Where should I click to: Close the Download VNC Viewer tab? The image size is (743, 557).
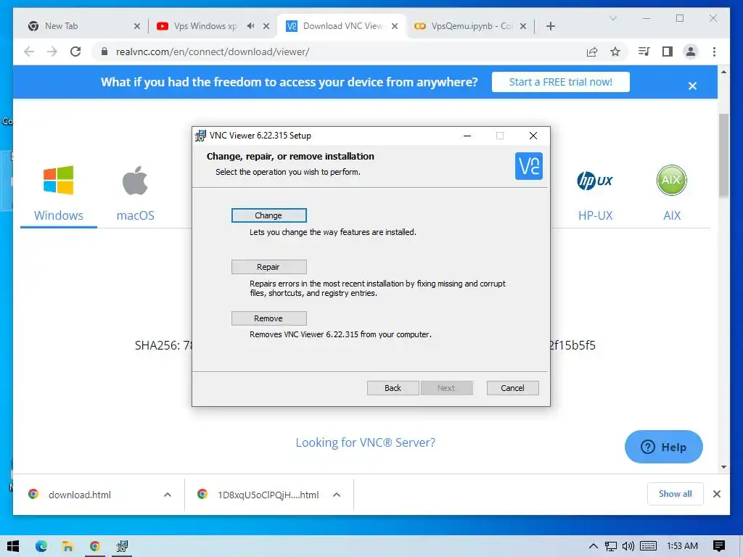(395, 26)
